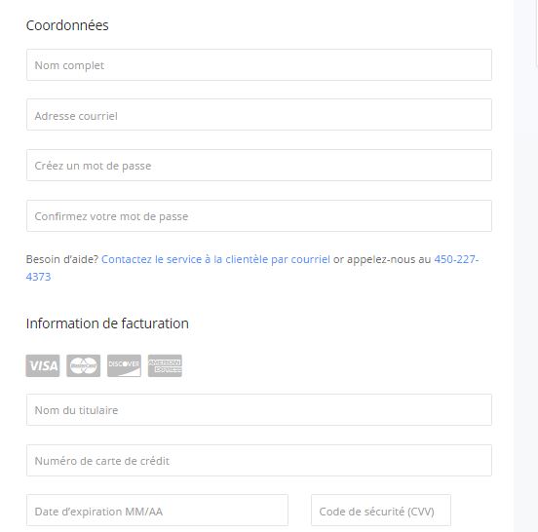Screen dimensions: 538x532
Task: Click the Code de sécurité (CVV) field
Action: coord(381,510)
